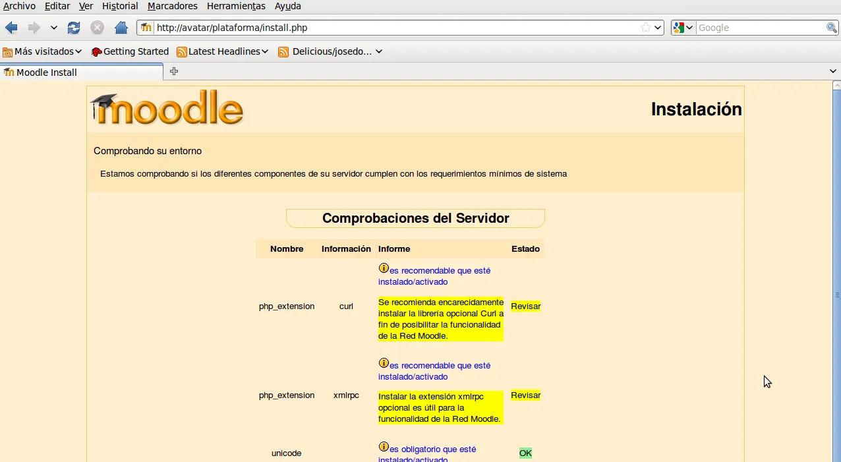
Task: Open the Marcadores menu
Action: pyautogui.click(x=172, y=6)
